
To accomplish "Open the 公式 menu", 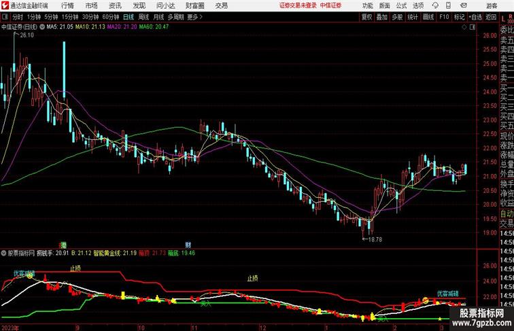I will [x=401, y=5].
